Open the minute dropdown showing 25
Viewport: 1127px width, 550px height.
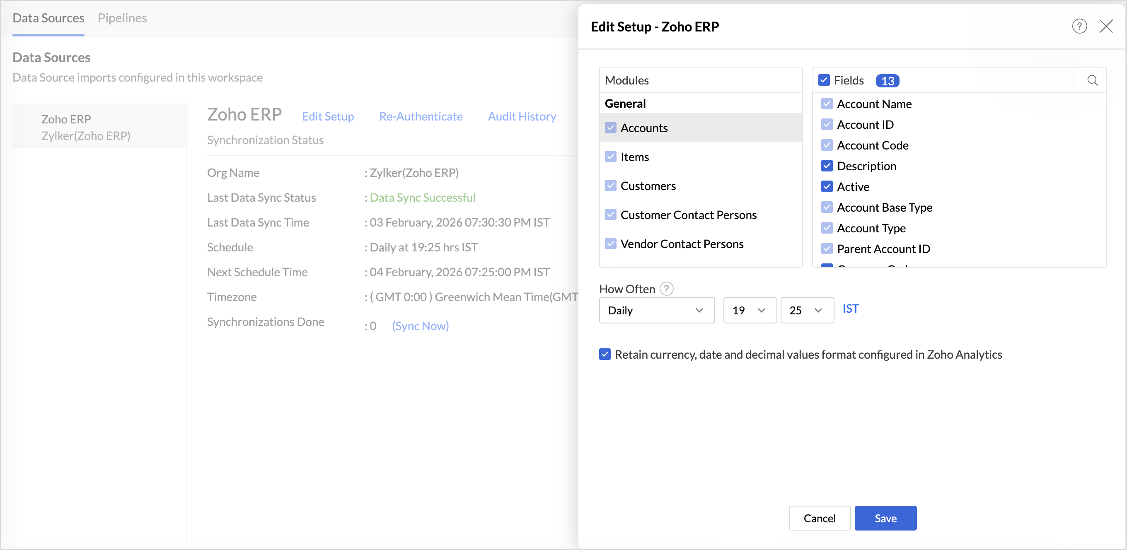[806, 310]
